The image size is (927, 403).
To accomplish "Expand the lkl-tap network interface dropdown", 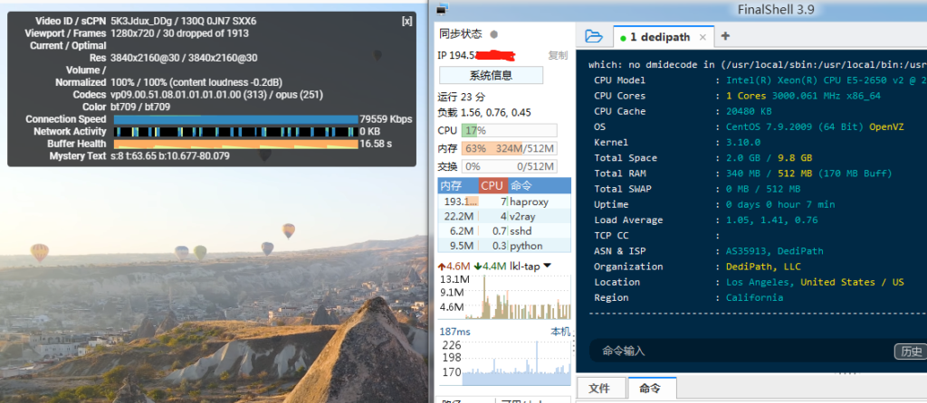I will 547,266.
